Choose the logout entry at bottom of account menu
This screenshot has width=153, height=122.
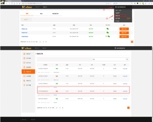pos(118,21)
